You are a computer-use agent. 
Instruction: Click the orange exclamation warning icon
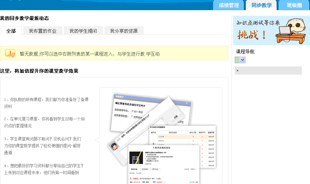click(10, 53)
